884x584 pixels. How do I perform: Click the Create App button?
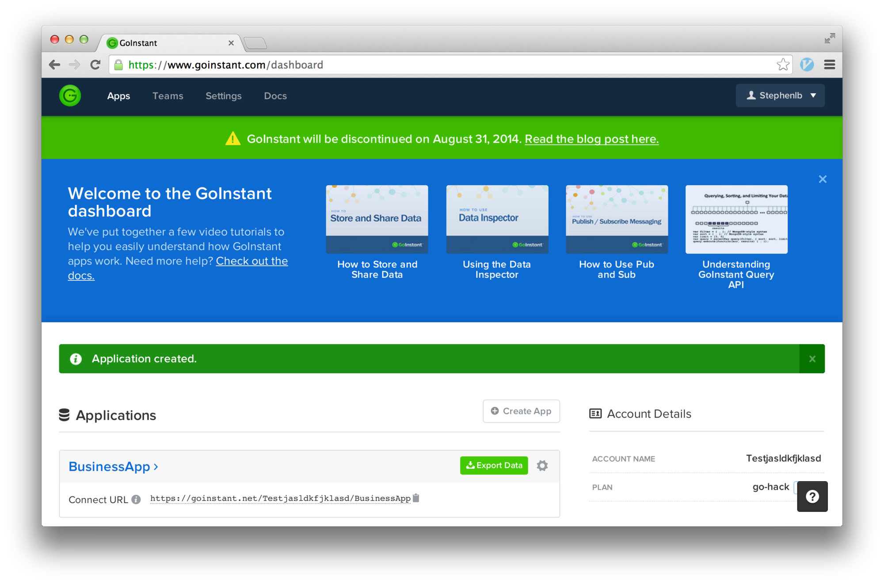click(x=521, y=411)
